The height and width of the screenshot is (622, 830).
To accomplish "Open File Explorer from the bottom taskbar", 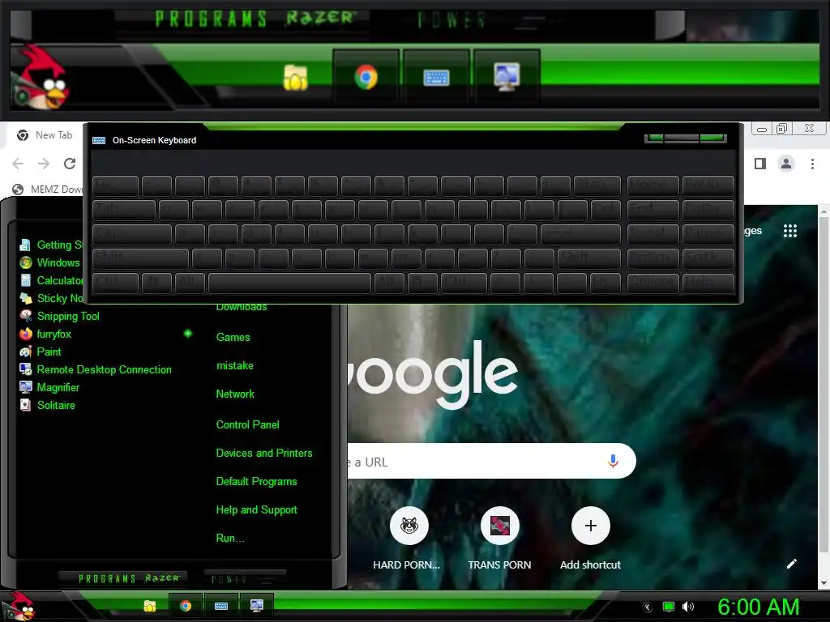I will pyautogui.click(x=150, y=606).
